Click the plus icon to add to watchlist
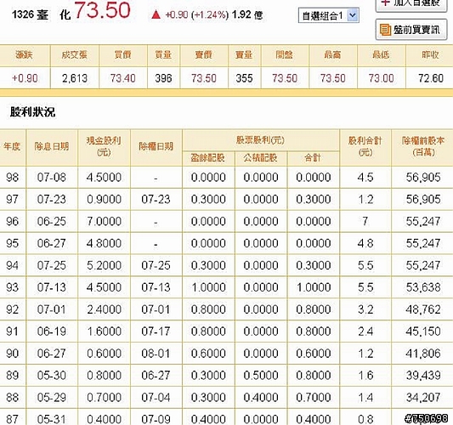 (385, 3)
